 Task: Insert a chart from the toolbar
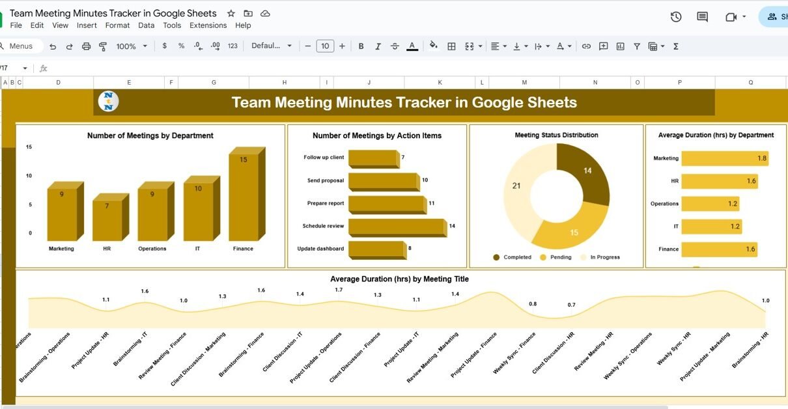tap(620, 46)
